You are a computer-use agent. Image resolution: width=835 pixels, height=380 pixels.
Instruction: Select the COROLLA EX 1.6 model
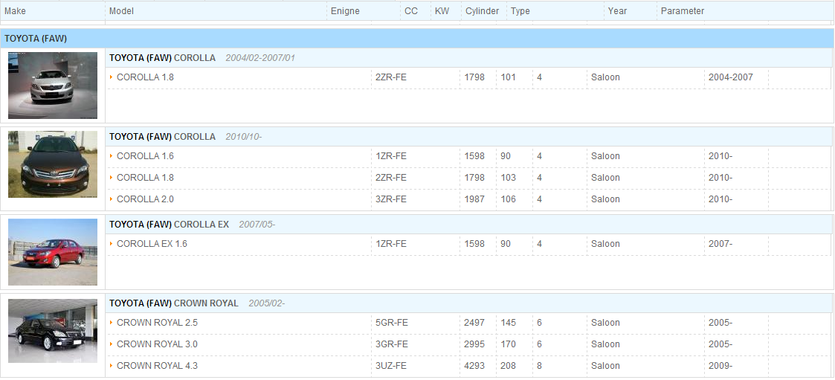152,244
